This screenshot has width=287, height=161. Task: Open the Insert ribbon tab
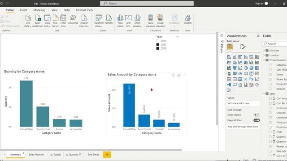pyautogui.click(x=24, y=10)
